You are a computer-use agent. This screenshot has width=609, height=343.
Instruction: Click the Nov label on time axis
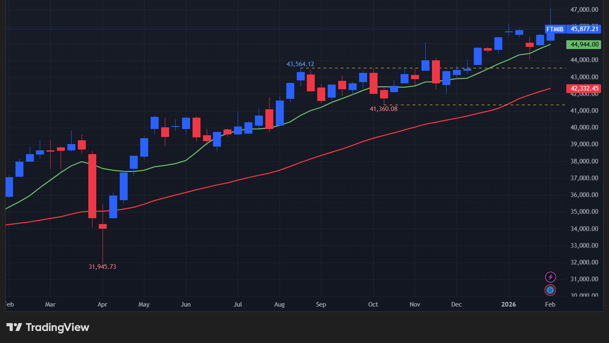[414, 304]
